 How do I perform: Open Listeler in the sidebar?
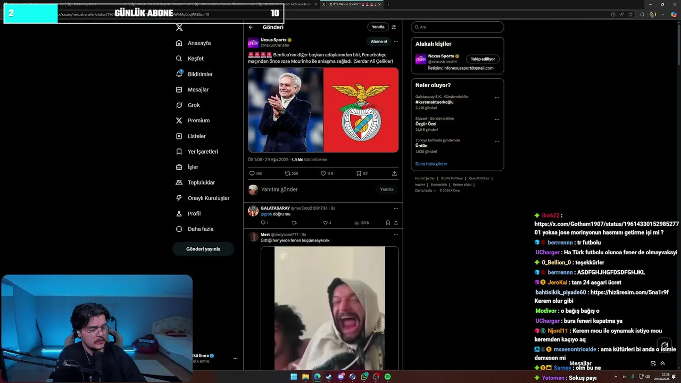click(191, 136)
